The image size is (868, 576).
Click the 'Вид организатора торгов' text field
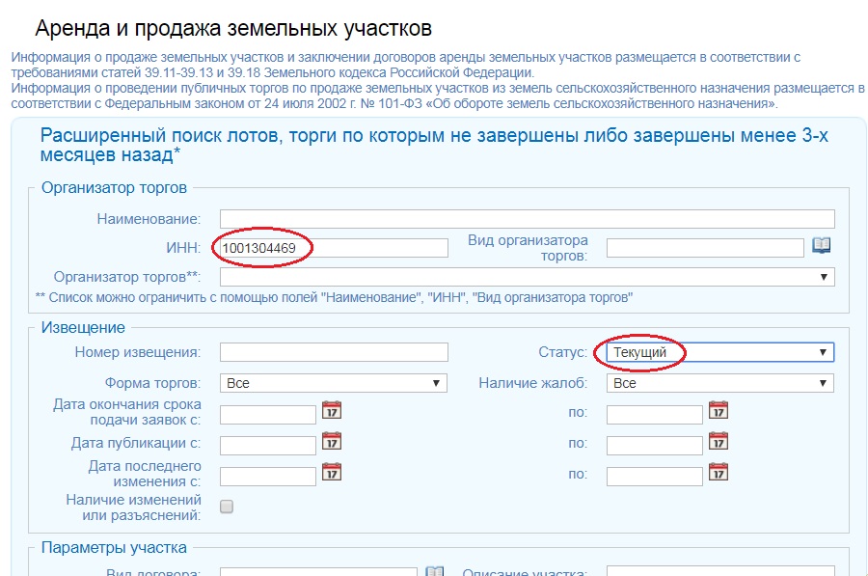[705, 248]
